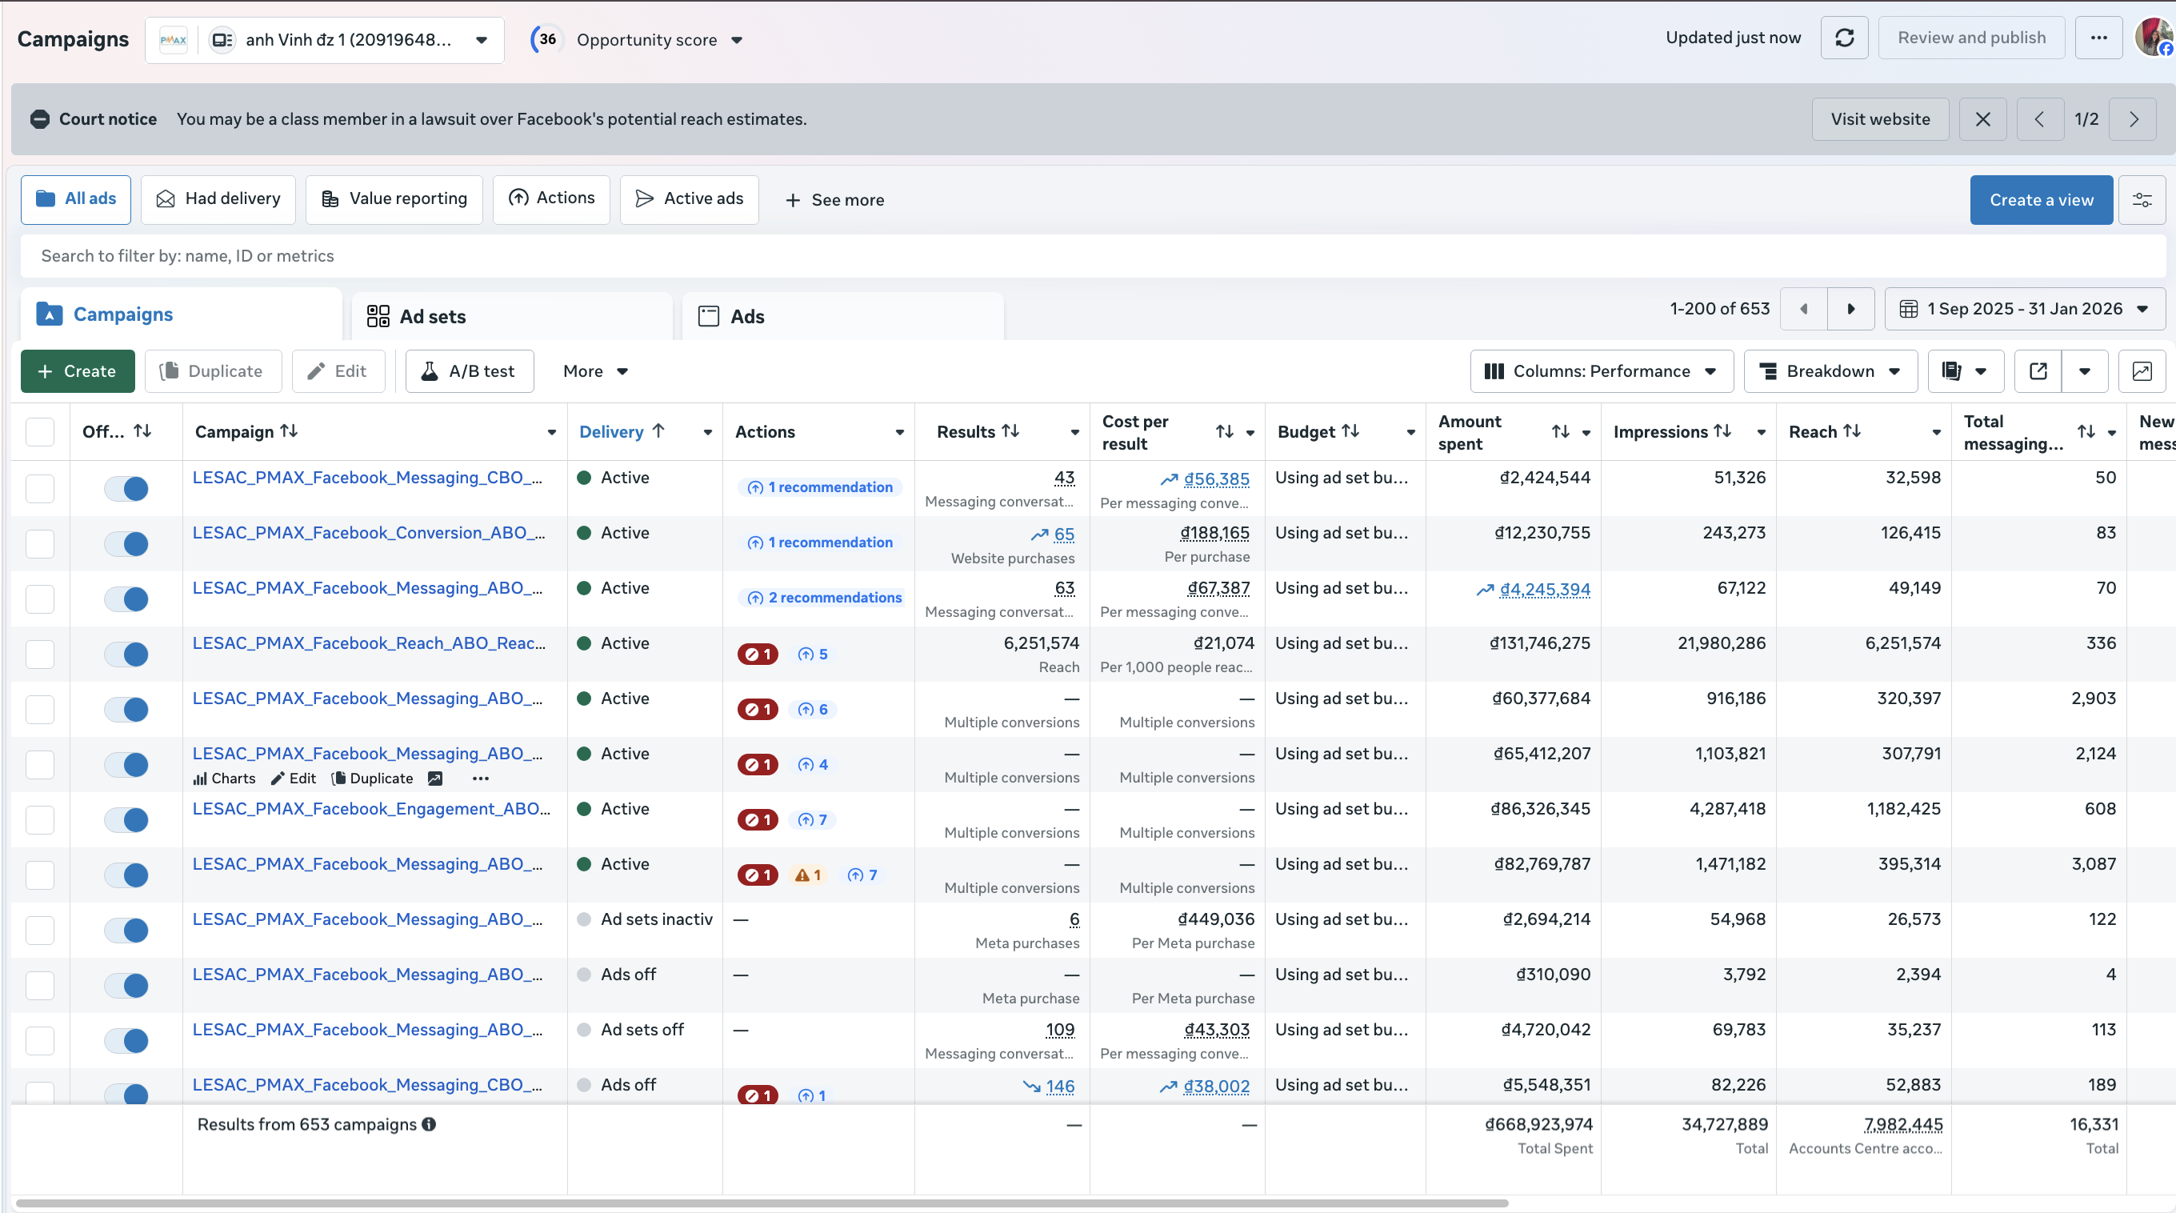Open the date range picker
This screenshot has height=1213, width=2176.
(x=2024, y=309)
